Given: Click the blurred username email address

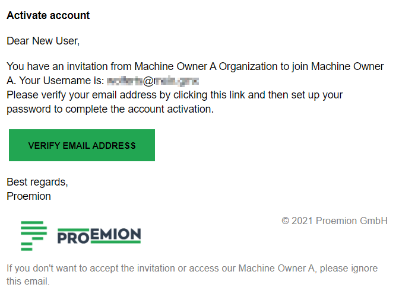Looking at the screenshot, I should [x=153, y=81].
